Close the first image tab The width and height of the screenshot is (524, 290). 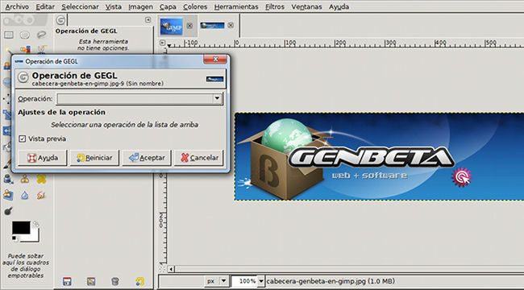point(189,26)
